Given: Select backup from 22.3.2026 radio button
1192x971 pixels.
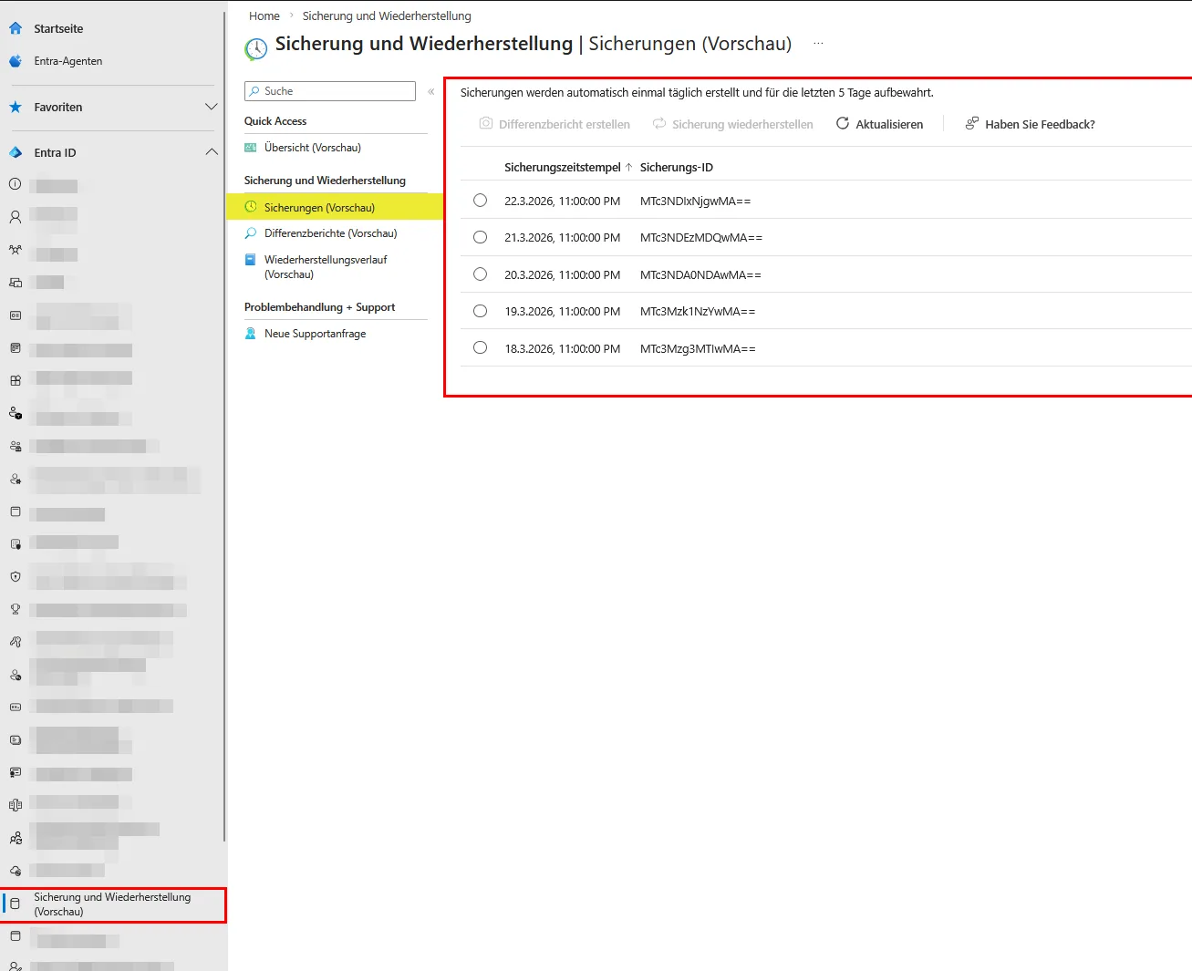Looking at the screenshot, I should pos(481,201).
